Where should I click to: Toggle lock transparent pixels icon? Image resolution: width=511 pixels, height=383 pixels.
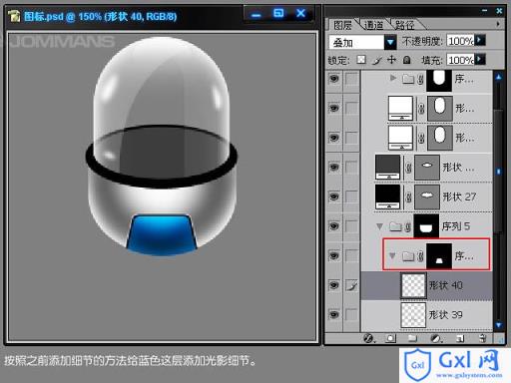pos(361,60)
